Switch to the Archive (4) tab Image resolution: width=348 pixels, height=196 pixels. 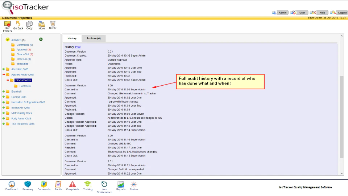94,38
